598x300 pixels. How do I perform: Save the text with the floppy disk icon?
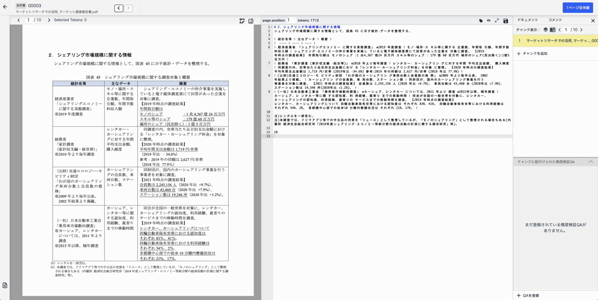506,20
